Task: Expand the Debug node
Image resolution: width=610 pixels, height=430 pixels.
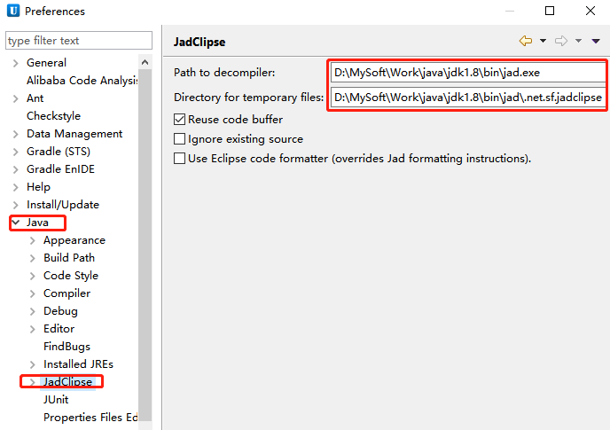Action: [x=33, y=312]
